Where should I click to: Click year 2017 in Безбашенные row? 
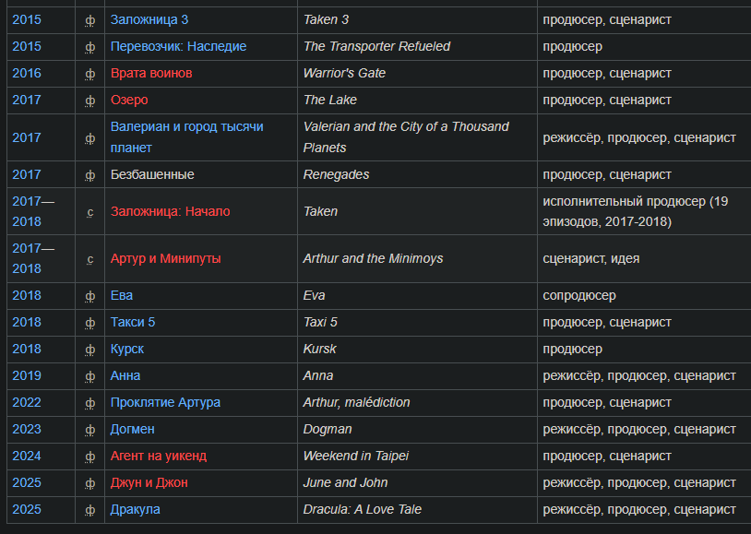[27, 175]
